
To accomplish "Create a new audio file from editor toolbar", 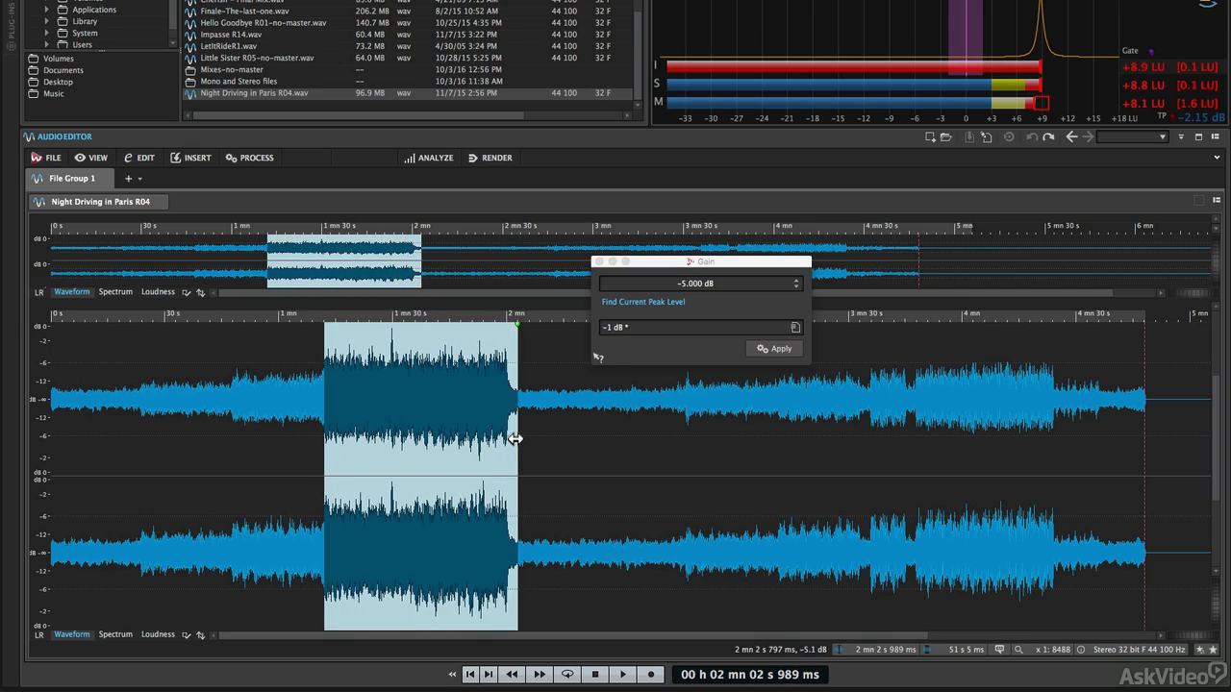I will point(930,137).
